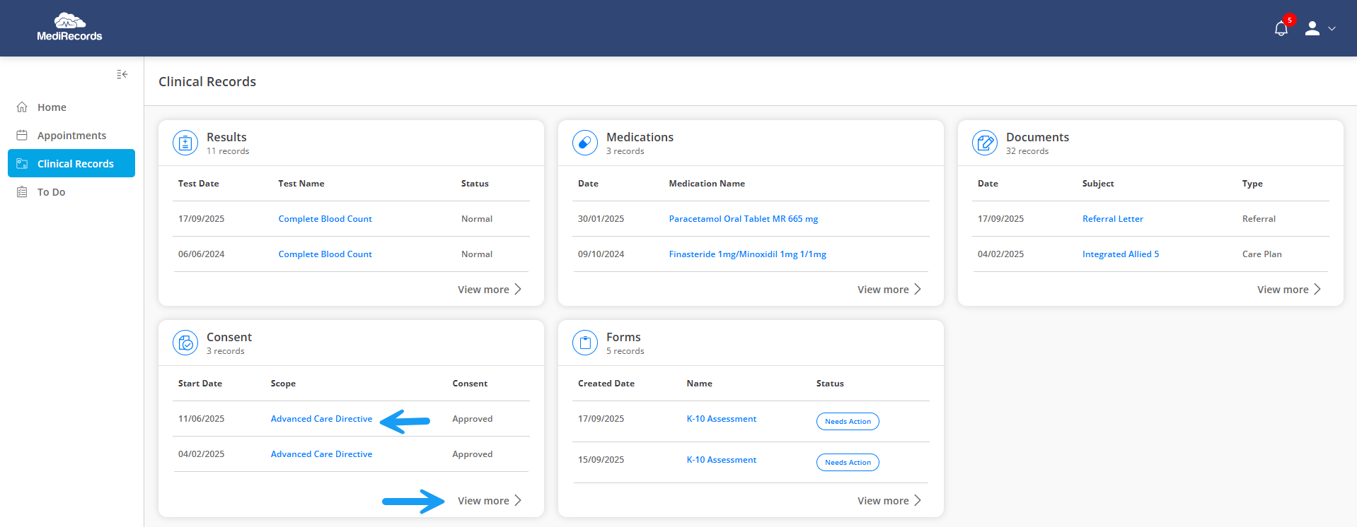The width and height of the screenshot is (1357, 527).
Task: Open the user account dropdown
Action: [x=1320, y=29]
